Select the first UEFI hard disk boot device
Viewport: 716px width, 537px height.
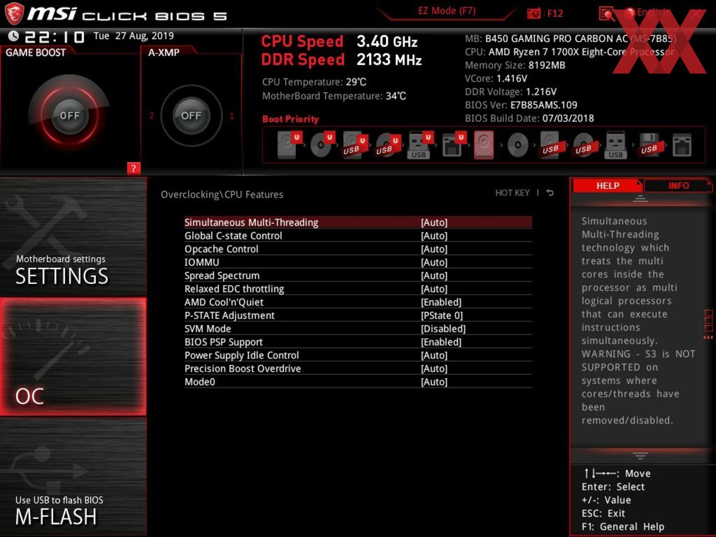pos(288,145)
